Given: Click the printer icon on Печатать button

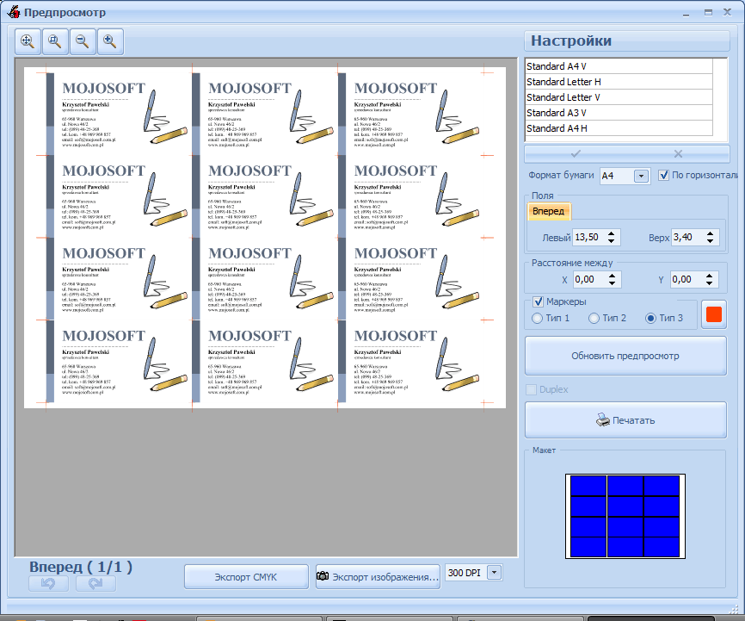Looking at the screenshot, I should pos(603,419).
